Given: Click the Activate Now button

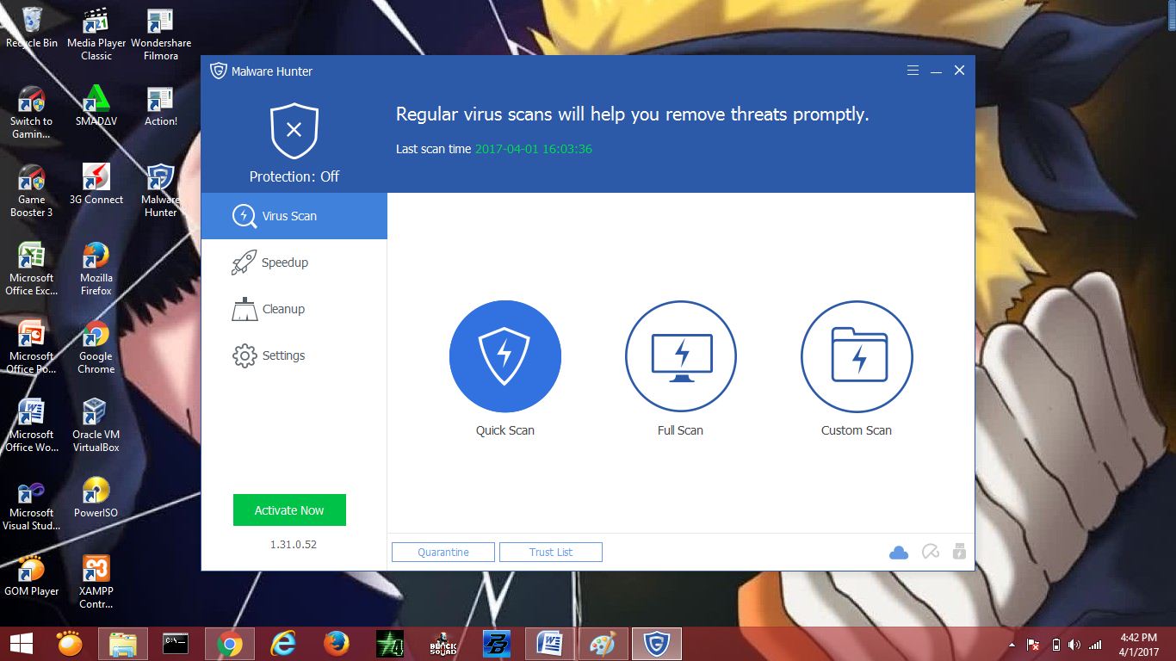Looking at the screenshot, I should point(289,510).
